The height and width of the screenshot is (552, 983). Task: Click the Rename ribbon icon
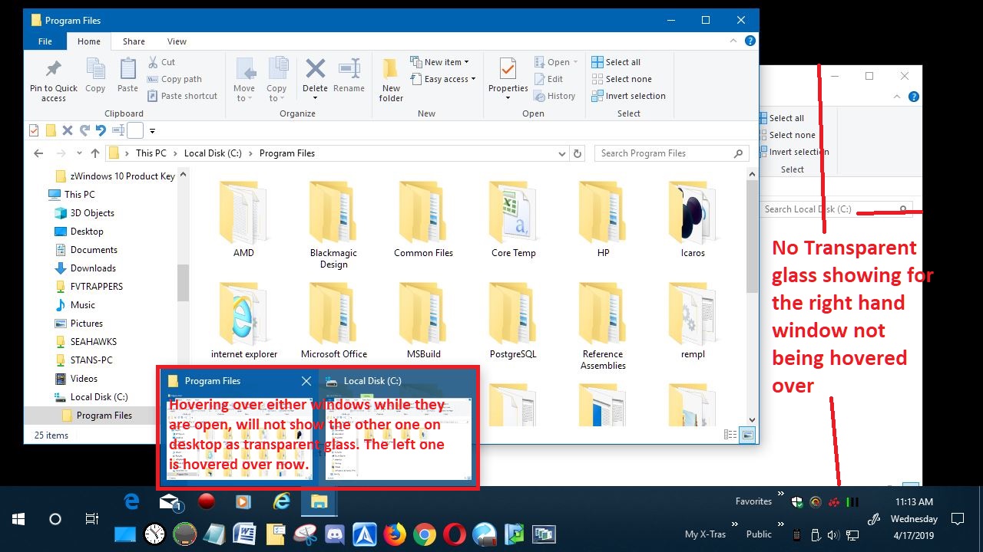[349, 75]
